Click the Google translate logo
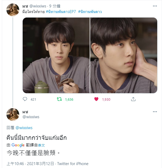 [x=18, y=145]
